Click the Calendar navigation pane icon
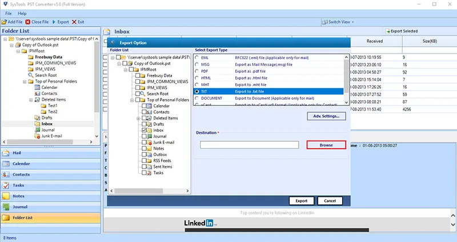The height and width of the screenshot is (242, 457). tap(6, 163)
